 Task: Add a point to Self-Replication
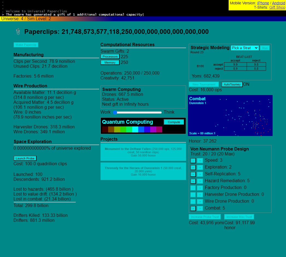coord(200,174)
